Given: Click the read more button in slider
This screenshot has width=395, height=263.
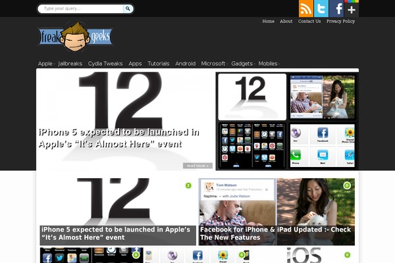Looking at the screenshot, I should coord(197,166).
